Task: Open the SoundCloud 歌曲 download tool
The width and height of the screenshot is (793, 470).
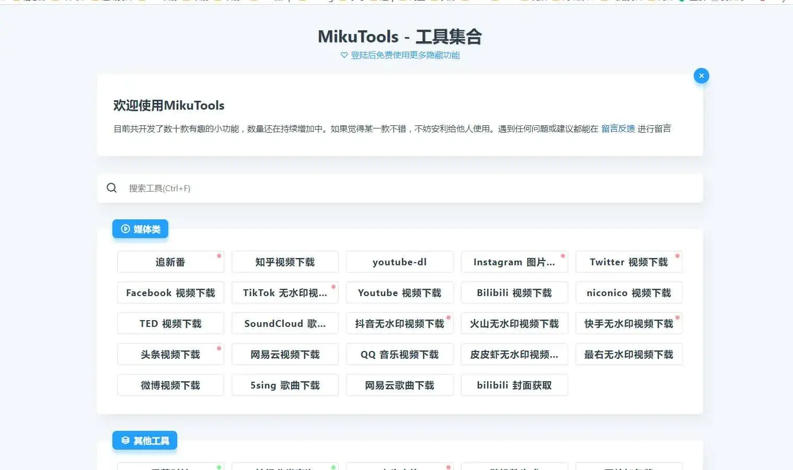Action: click(x=285, y=324)
